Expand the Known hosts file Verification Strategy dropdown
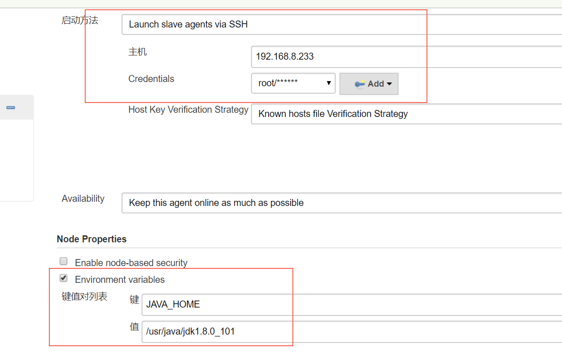This screenshot has width=562, height=356. (406, 114)
